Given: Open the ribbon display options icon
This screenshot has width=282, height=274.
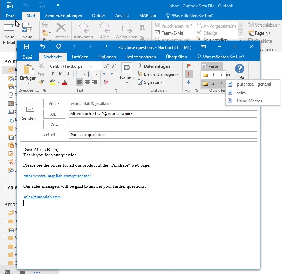Looking at the screenshot, I should [x=203, y=46].
